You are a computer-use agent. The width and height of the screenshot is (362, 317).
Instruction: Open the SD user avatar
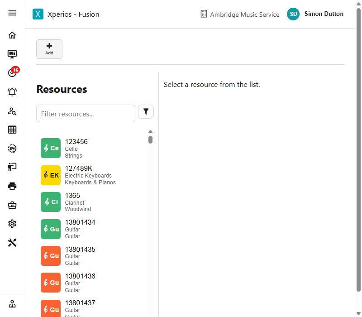[293, 14]
